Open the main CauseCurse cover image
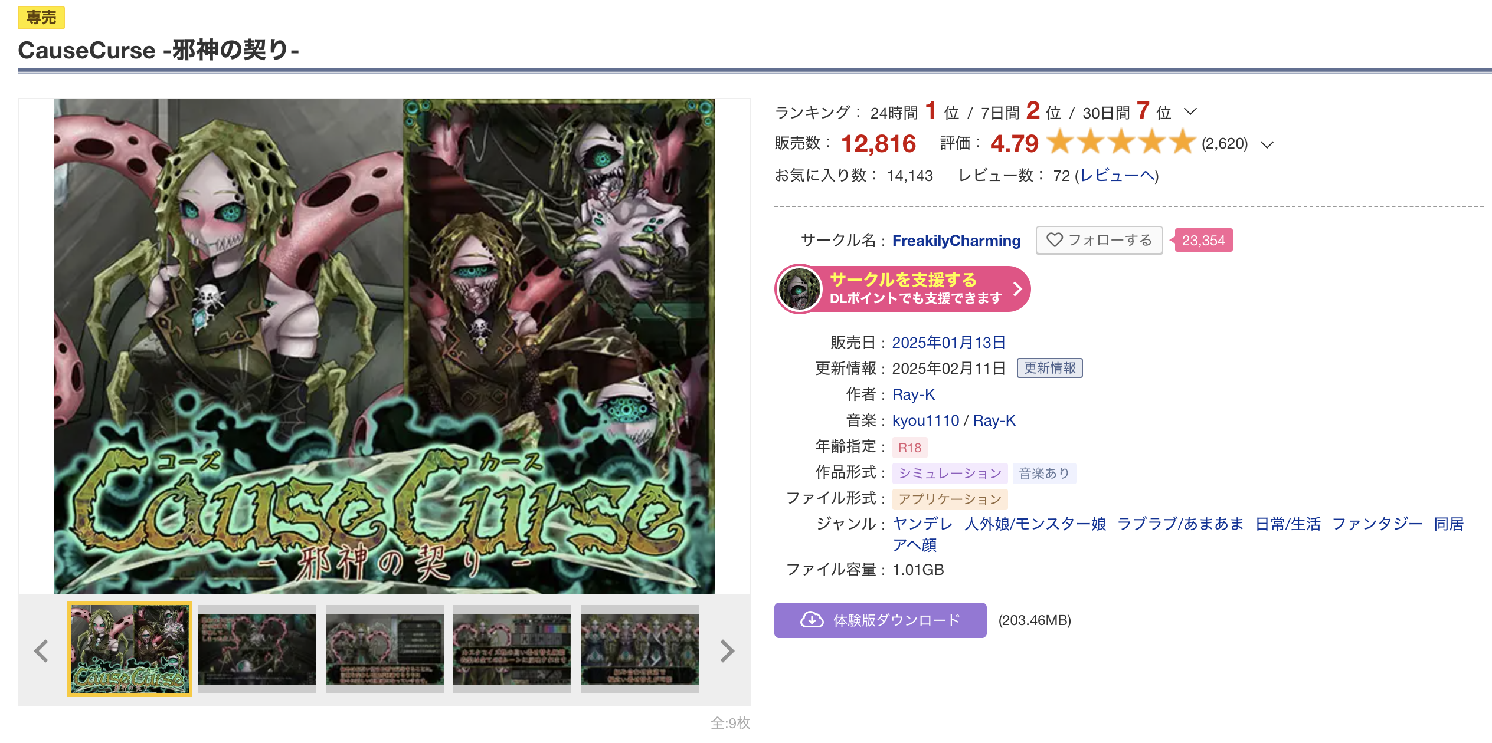The image size is (1492, 743). (384, 347)
